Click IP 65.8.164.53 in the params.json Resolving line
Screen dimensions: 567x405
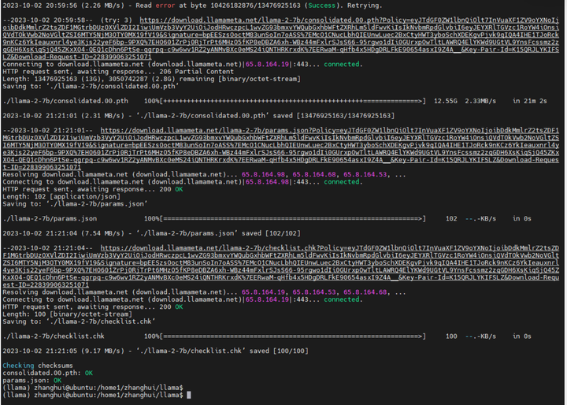point(365,174)
